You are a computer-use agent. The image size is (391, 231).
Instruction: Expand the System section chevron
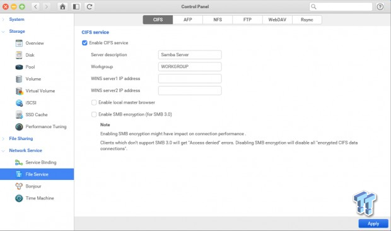(3, 20)
